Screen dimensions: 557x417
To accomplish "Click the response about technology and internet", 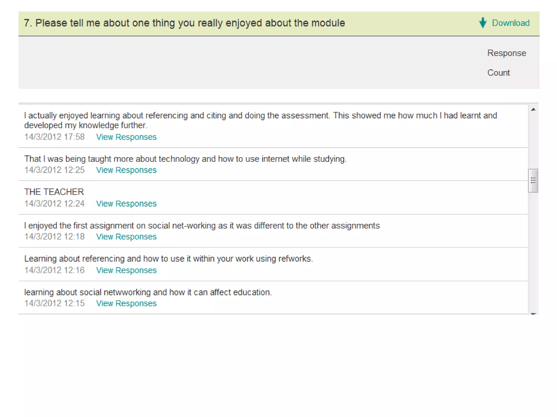I will pyautogui.click(x=185, y=159).
